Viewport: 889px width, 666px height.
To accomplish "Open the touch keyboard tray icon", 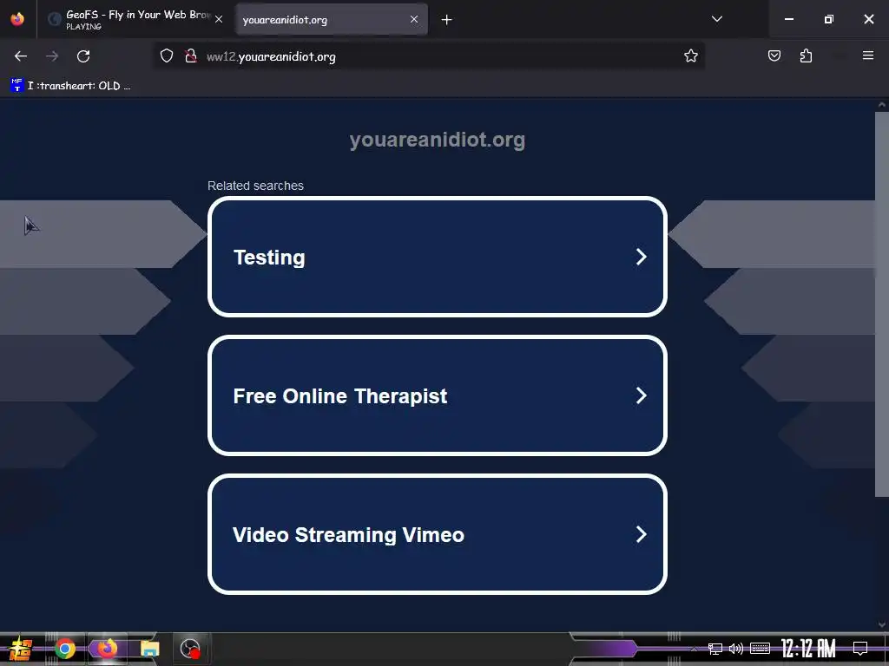I will pos(760,649).
